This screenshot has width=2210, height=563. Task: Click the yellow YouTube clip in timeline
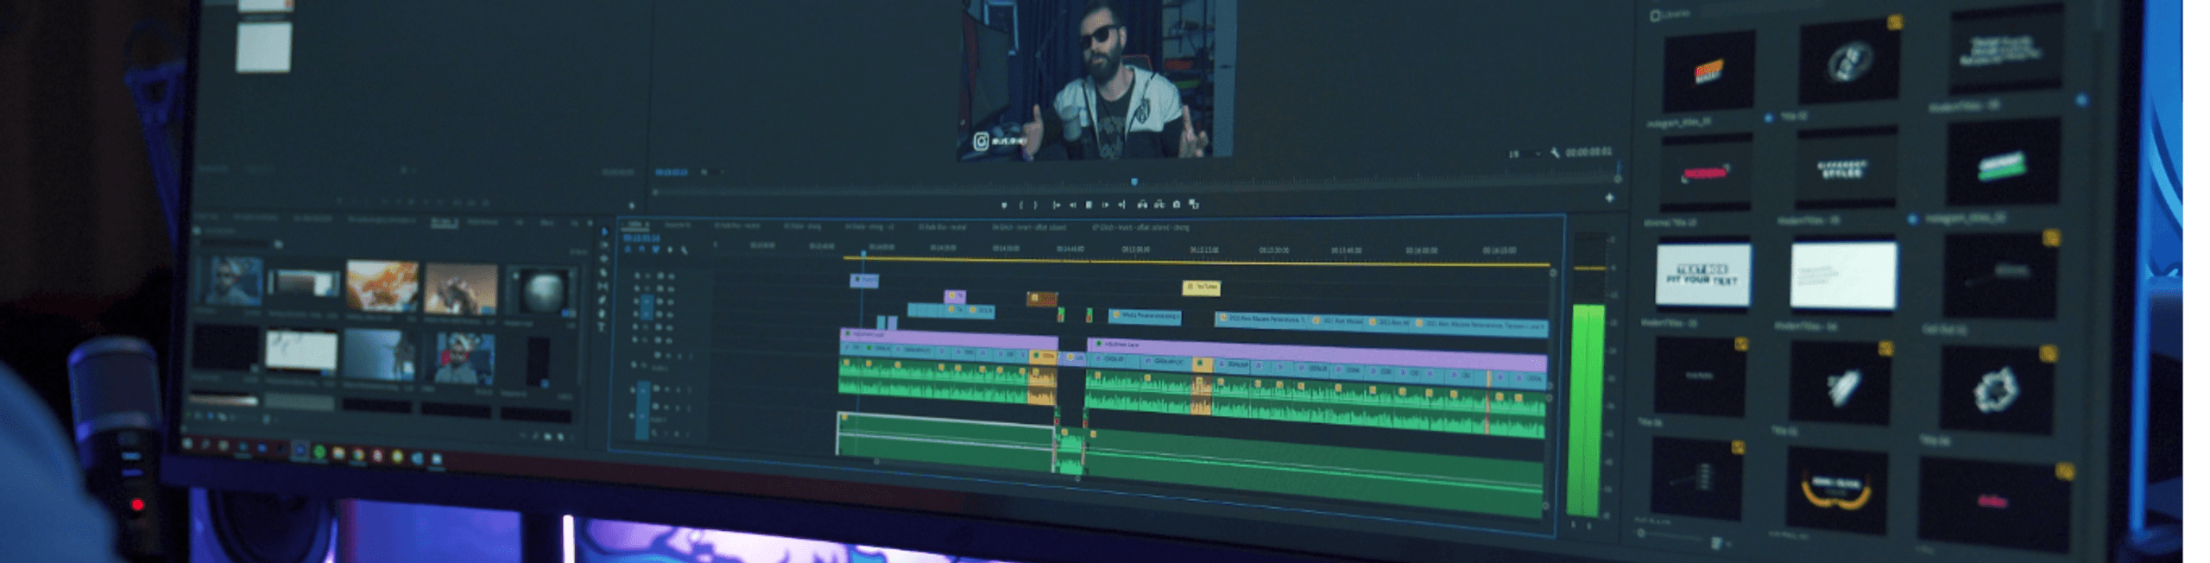coord(1201,287)
